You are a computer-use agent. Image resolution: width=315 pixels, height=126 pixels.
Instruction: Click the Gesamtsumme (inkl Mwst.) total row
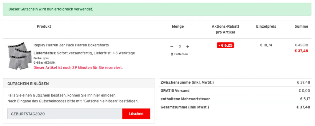[x=235, y=107]
